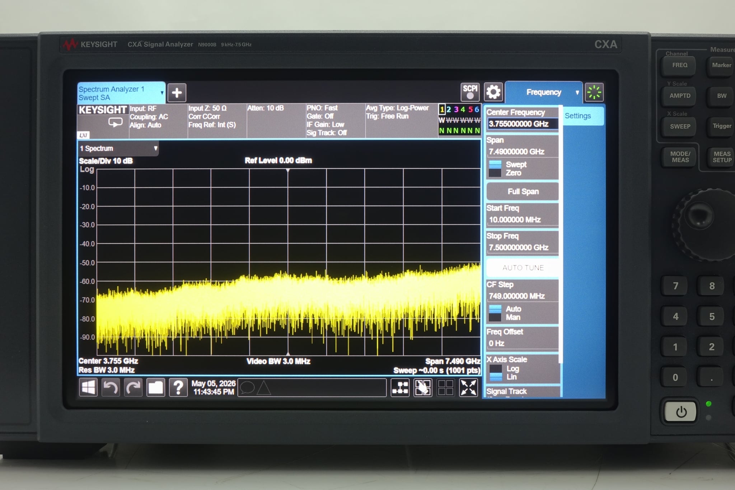The height and width of the screenshot is (490, 735).
Task: Open the SCPI recorder icon
Action: pyautogui.click(x=470, y=92)
